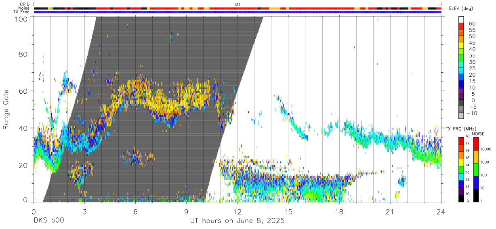The width and height of the screenshot is (496, 229).
Task: Pick the blue swatch in NOISE colorbar
Action: pos(476,183)
